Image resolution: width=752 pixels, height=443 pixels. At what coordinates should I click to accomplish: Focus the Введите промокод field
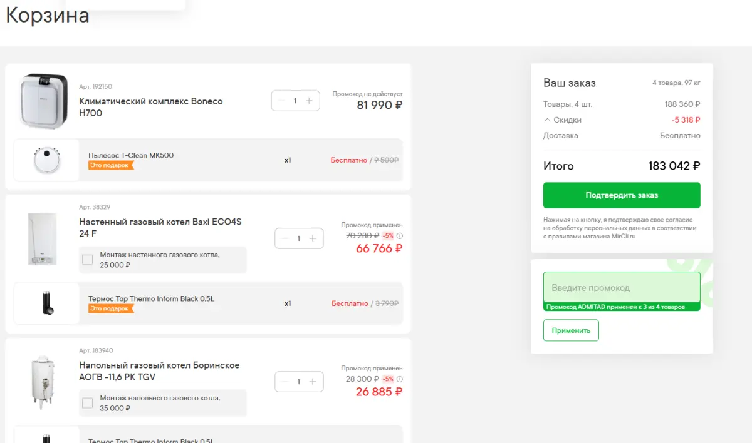pyautogui.click(x=622, y=288)
